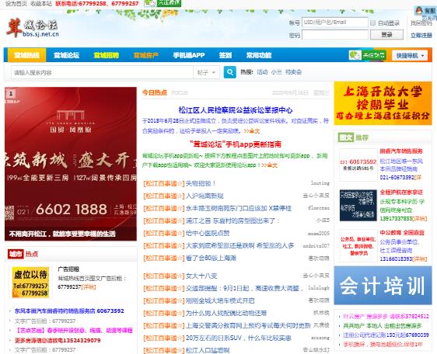Expand the 帖子 search type dropdown

[206, 73]
